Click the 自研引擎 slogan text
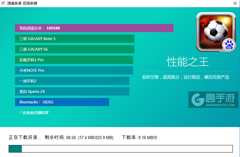The height and width of the screenshot is (157, 240). 186,77
